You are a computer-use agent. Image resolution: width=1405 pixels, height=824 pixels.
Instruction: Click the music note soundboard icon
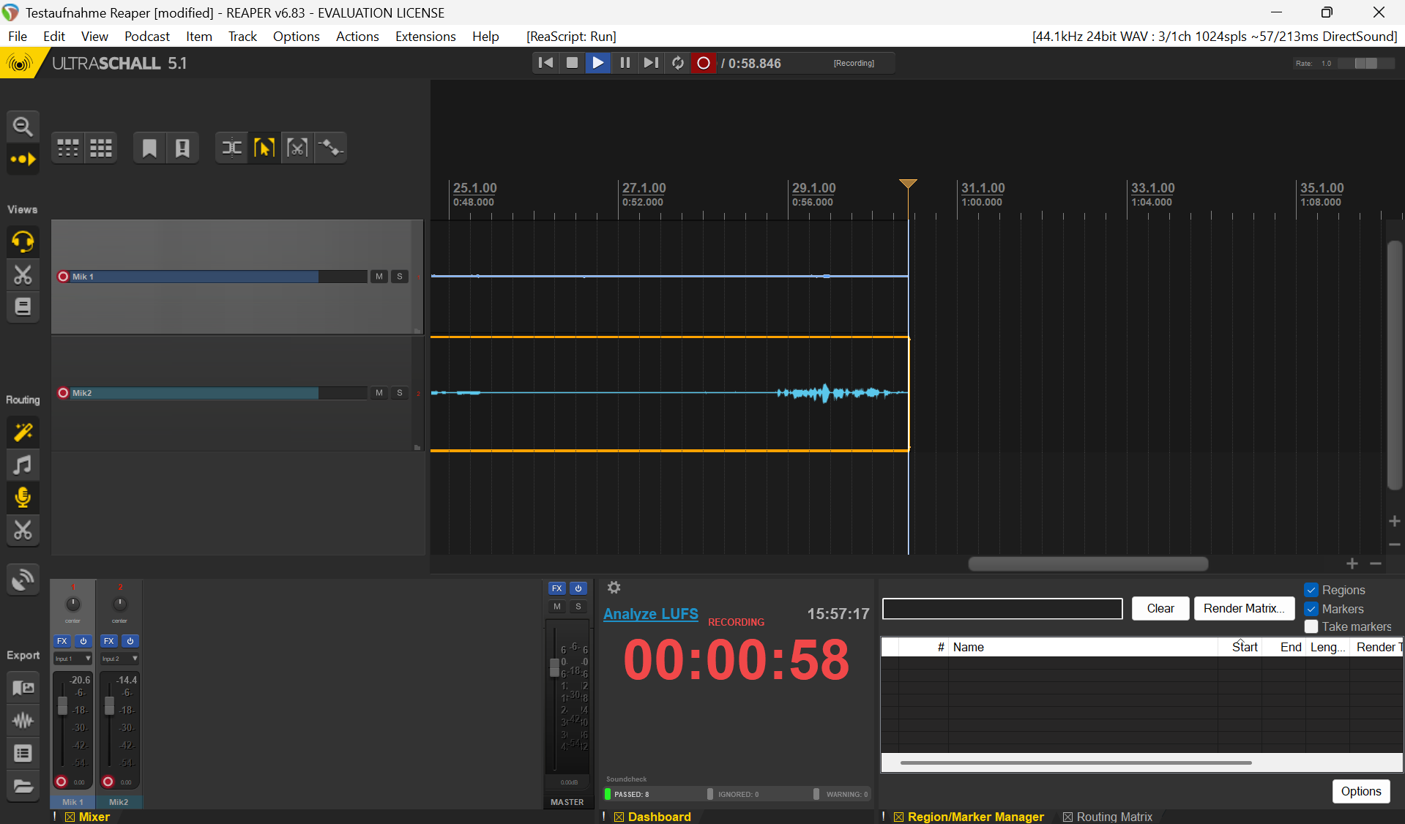[23, 465]
